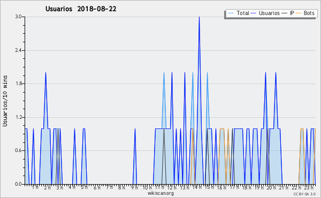This screenshot has height=198, width=321.
Task: Click the '21 h' x-axis label
Action: point(284,188)
